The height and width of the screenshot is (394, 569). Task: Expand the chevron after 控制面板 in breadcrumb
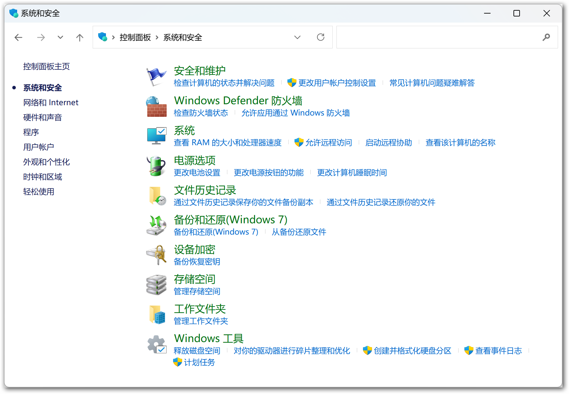point(157,37)
